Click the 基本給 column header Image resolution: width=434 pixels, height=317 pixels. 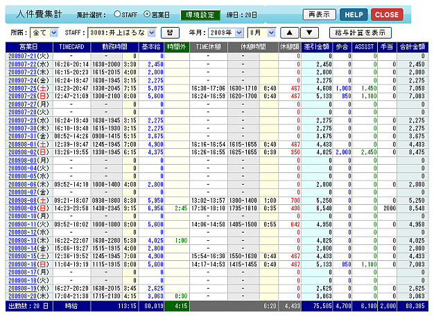pos(151,47)
